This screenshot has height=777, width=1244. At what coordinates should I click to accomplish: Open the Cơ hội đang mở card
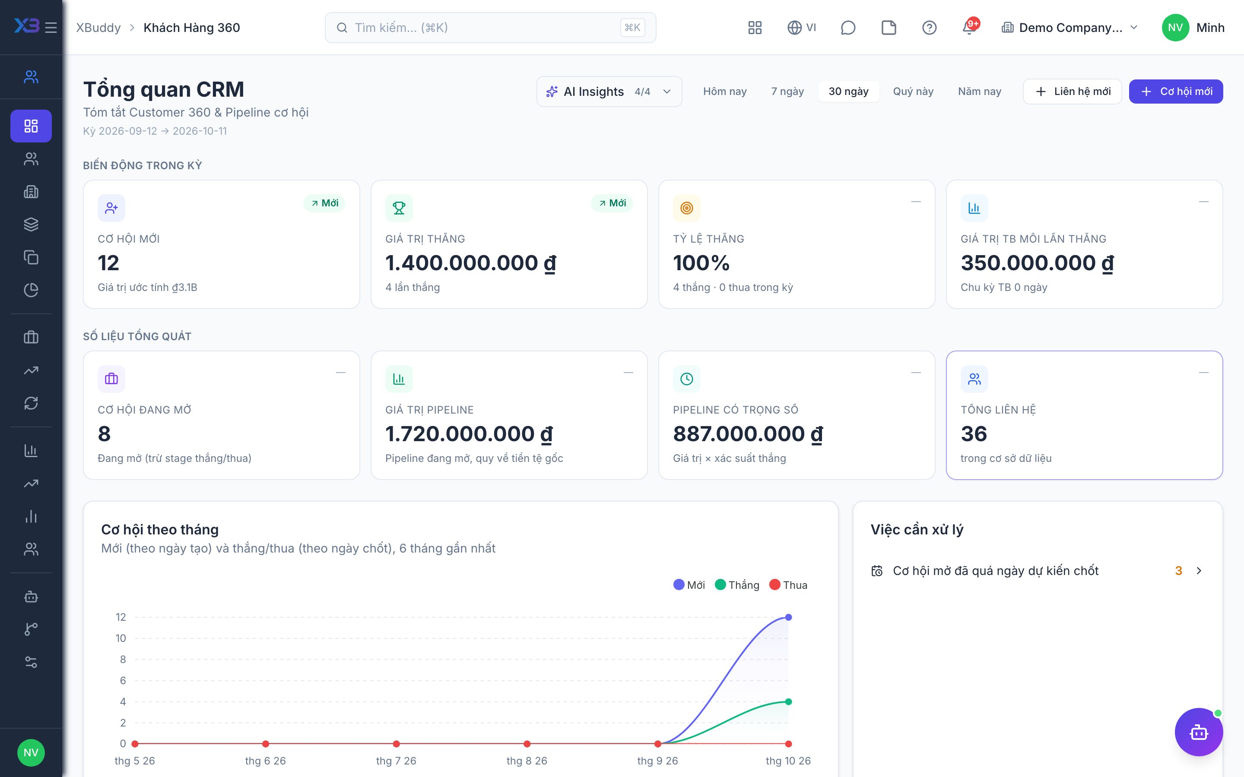click(222, 415)
